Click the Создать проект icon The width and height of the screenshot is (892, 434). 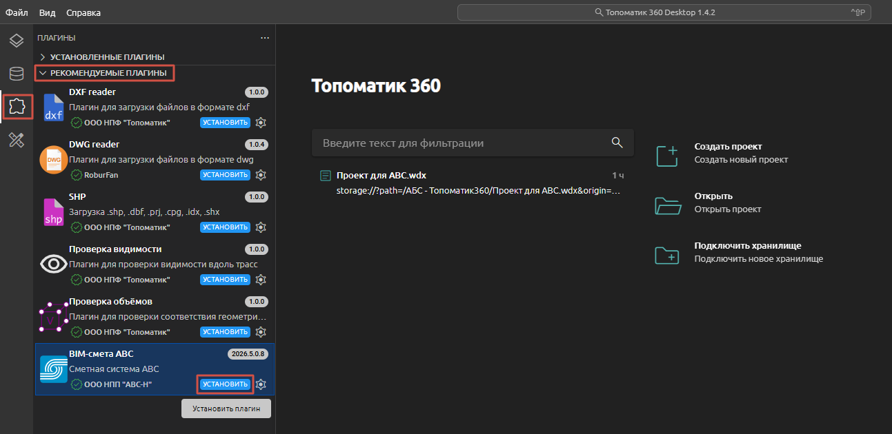(666, 155)
